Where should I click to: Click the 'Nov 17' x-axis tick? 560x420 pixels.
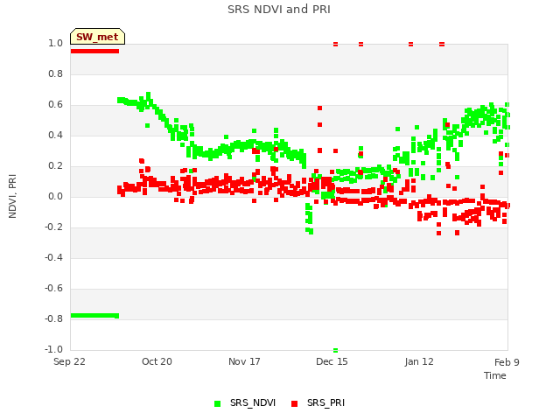click(244, 361)
